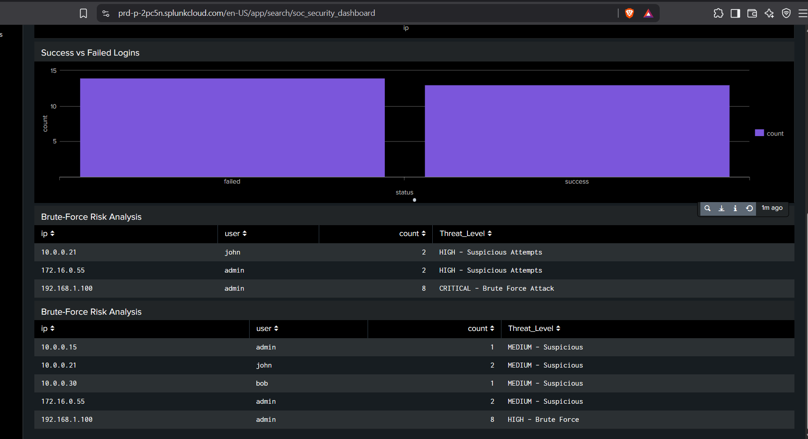The height and width of the screenshot is (439, 808).
Task: Click user john in second table
Action: pyautogui.click(x=264, y=365)
